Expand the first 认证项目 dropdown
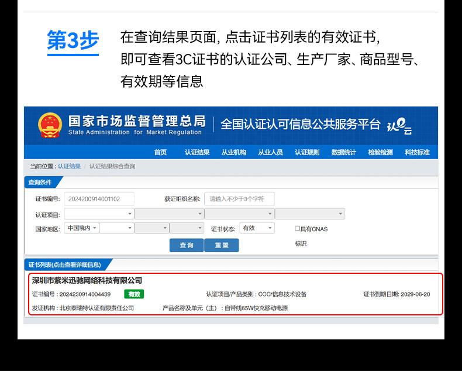Screen dimensions: 462x371 99,214
